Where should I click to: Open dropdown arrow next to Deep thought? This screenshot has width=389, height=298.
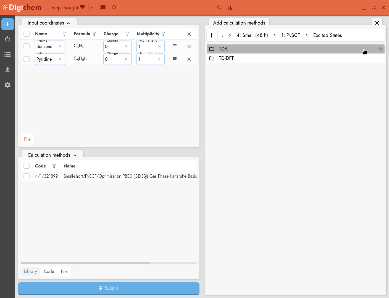(x=92, y=8)
